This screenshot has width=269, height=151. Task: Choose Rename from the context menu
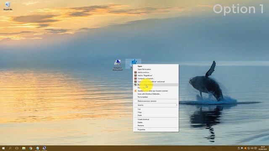point(156,125)
